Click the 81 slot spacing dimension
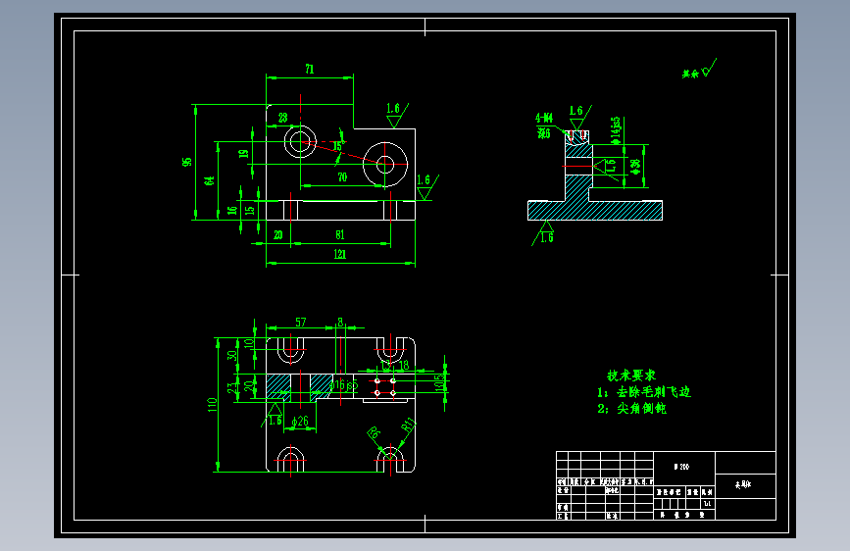Image resolution: width=850 pixels, height=551 pixels. (340, 235)
